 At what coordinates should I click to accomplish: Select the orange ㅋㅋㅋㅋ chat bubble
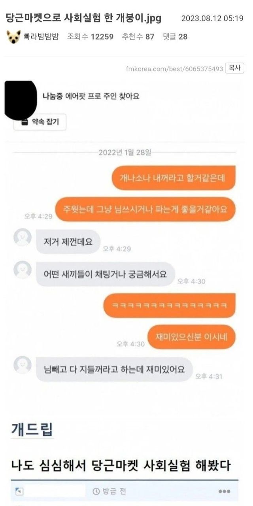[x=169, y=306]
